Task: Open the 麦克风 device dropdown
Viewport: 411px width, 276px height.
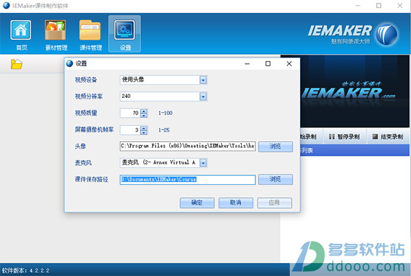Action: 203,163
